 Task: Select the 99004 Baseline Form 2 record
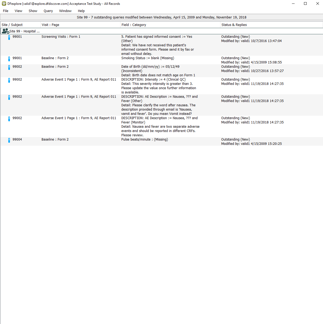coord(55,140)
